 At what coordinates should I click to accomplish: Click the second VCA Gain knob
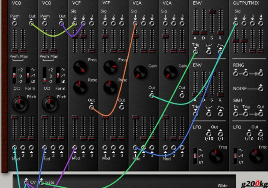(171, 72)
